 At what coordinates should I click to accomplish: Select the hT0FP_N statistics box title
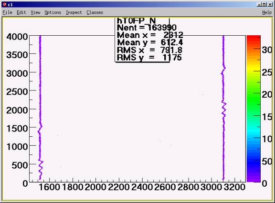tap(136, 21)
